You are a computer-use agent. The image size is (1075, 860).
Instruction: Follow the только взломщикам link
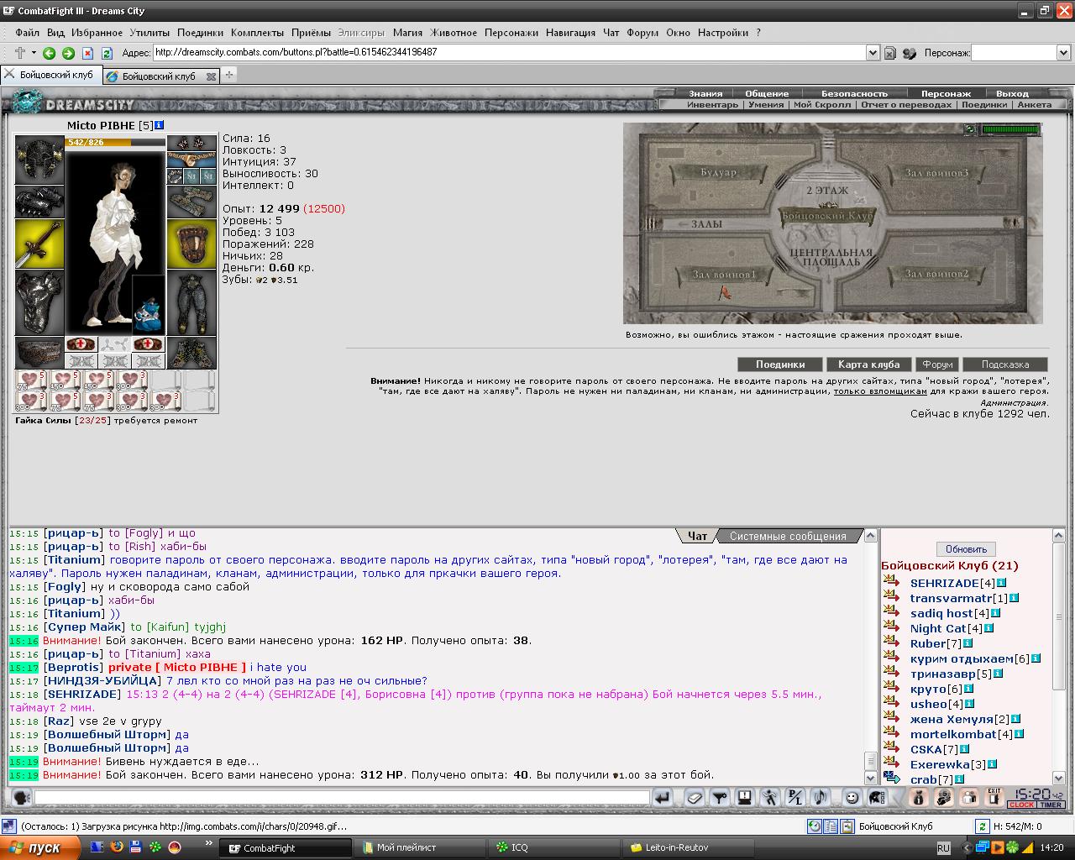click(x=880, y=391)
